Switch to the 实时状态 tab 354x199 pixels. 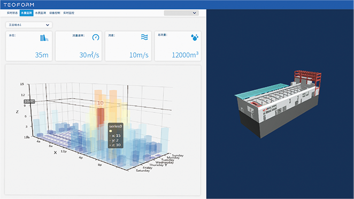click(x=12, y=13)
